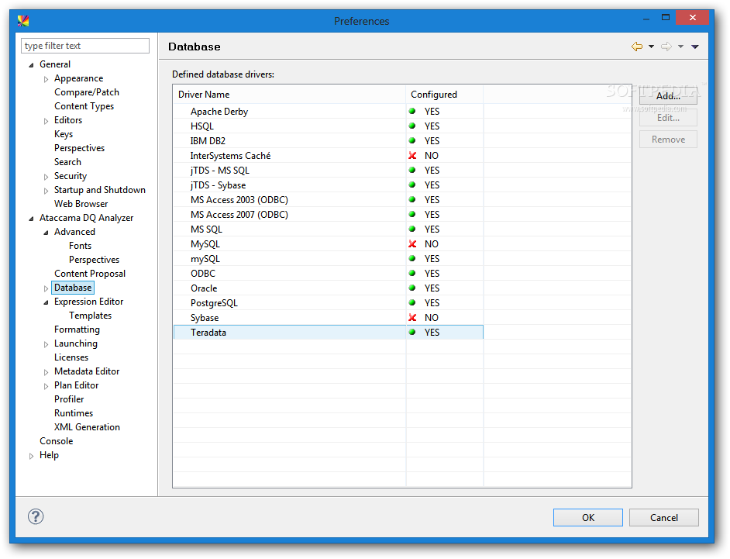Expand the Launching tree node
This screenshot has width=730, height=559.
pyautogui.click(x=46, y=344)
